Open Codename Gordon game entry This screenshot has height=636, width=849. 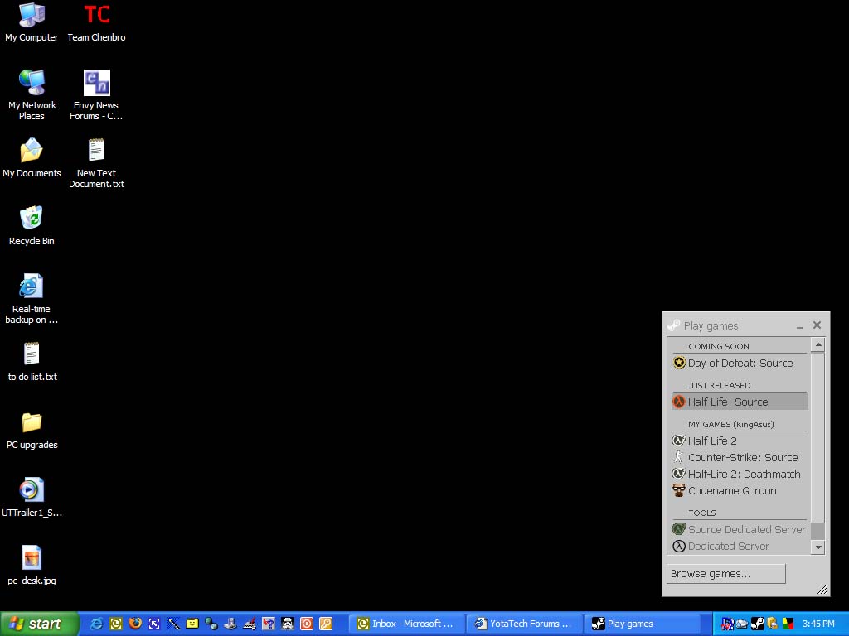tap(740, 491)
